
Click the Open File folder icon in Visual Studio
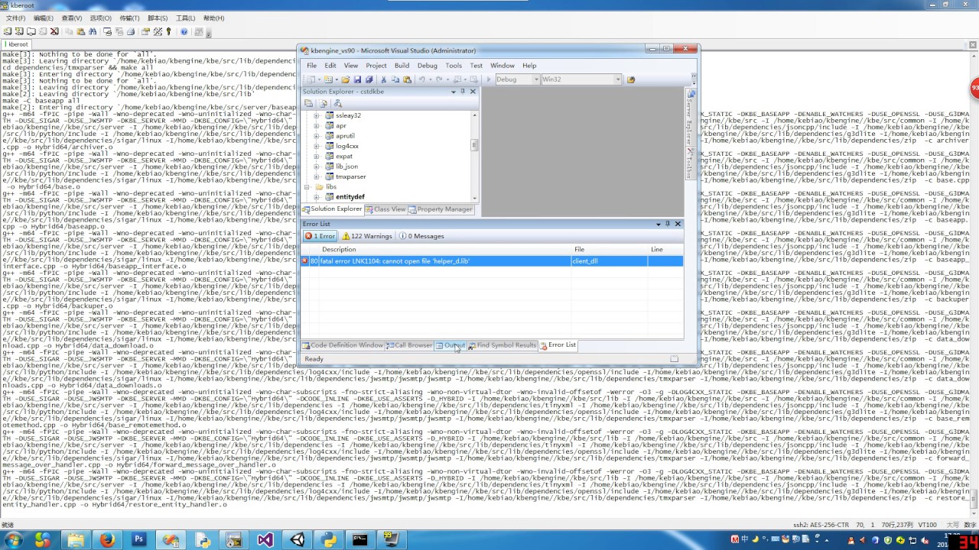[x=346, y=79]
